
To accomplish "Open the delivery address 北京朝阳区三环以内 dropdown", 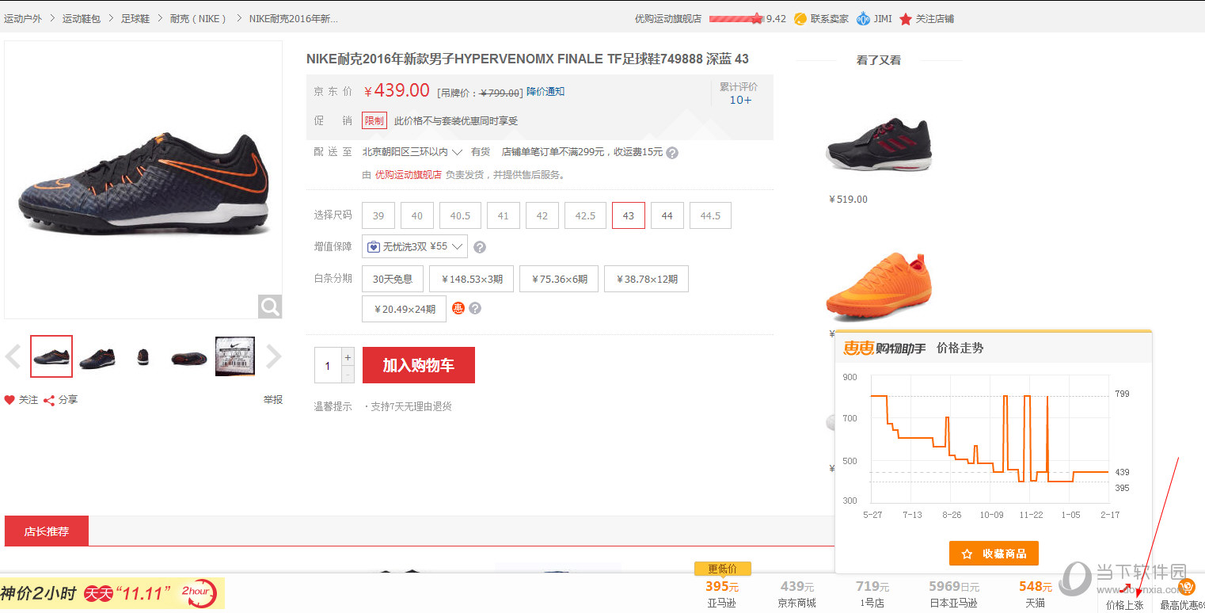I will coord(412,152).
